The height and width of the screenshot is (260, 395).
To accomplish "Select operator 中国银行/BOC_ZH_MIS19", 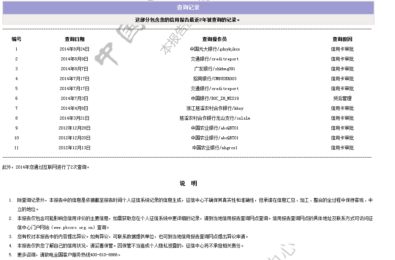I will coord(215,98).
